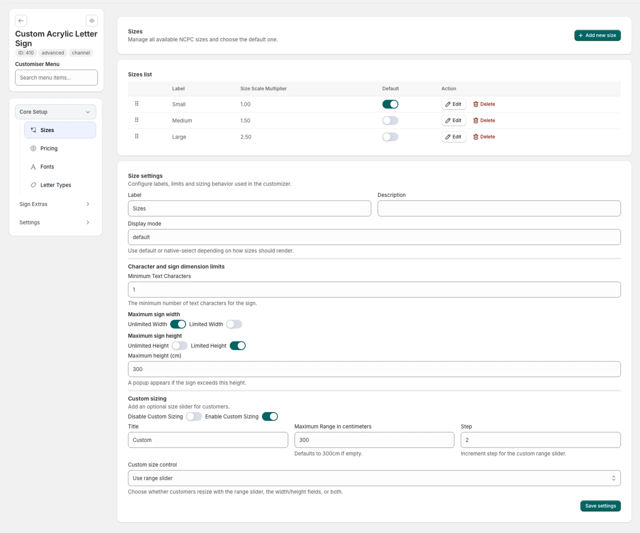Focus the Search menu items field
Viewport: 640px width, 533px height.
[x=56, y=78]
